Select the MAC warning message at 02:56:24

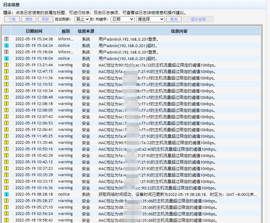coord(157,214)
